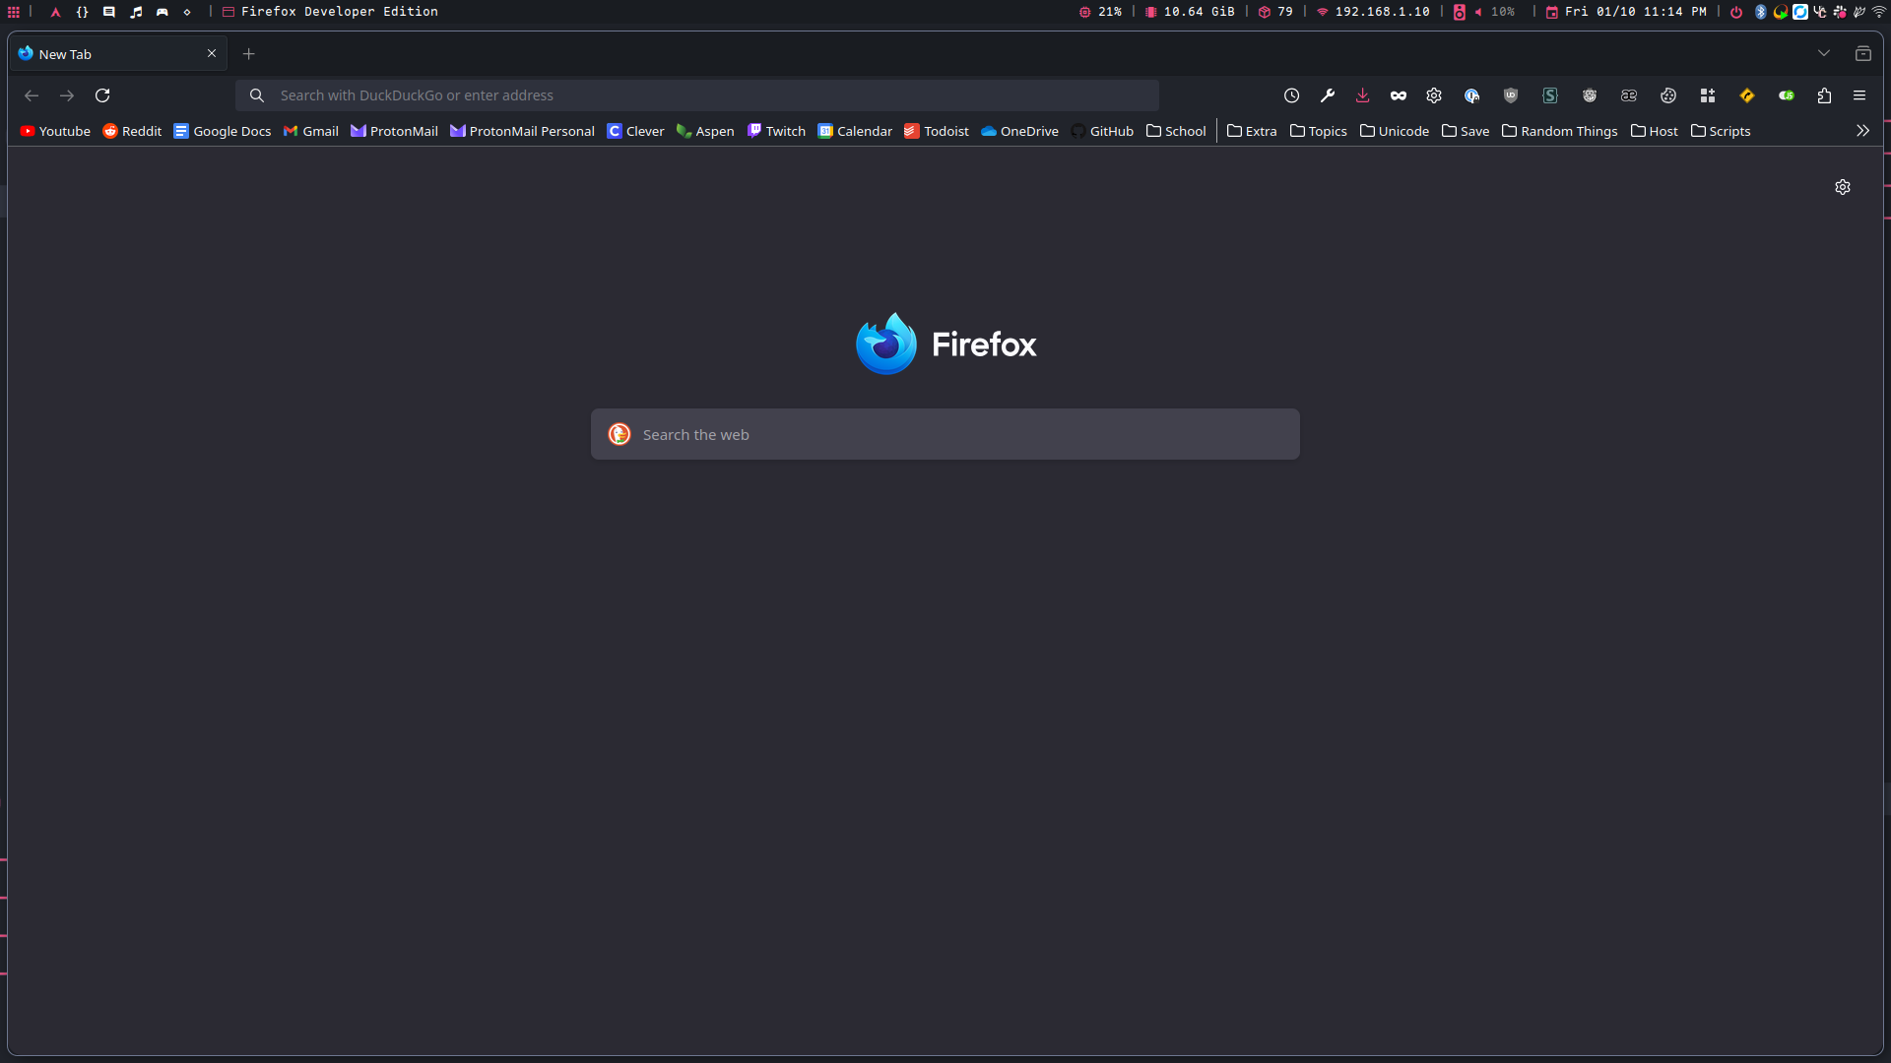The height and width of the screenshot is (1063, 1891).
Task: Open the OneDrive bookmark
Action: 1019,131
